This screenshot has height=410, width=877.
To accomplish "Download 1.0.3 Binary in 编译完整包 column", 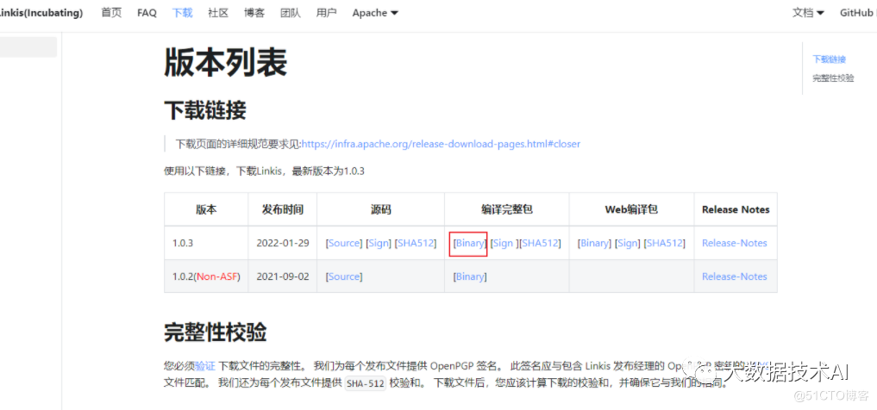I will [x=470, y=243].
